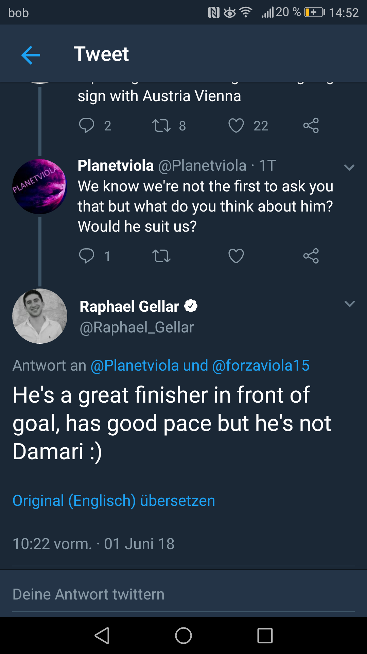Retweet the Planetviola tweet
Screen dimensions: 367x654
tap(161, 256)
